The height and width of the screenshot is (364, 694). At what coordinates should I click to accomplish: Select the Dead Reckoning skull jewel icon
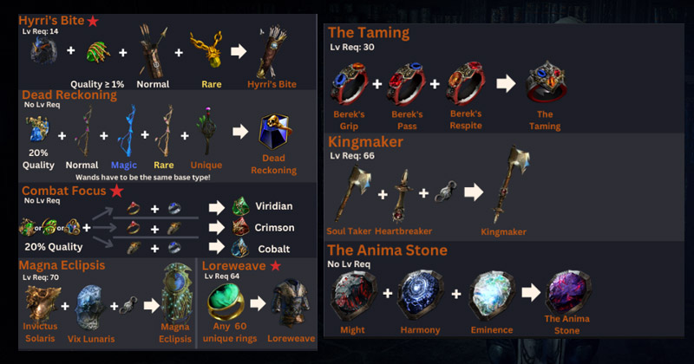[274, 132]
